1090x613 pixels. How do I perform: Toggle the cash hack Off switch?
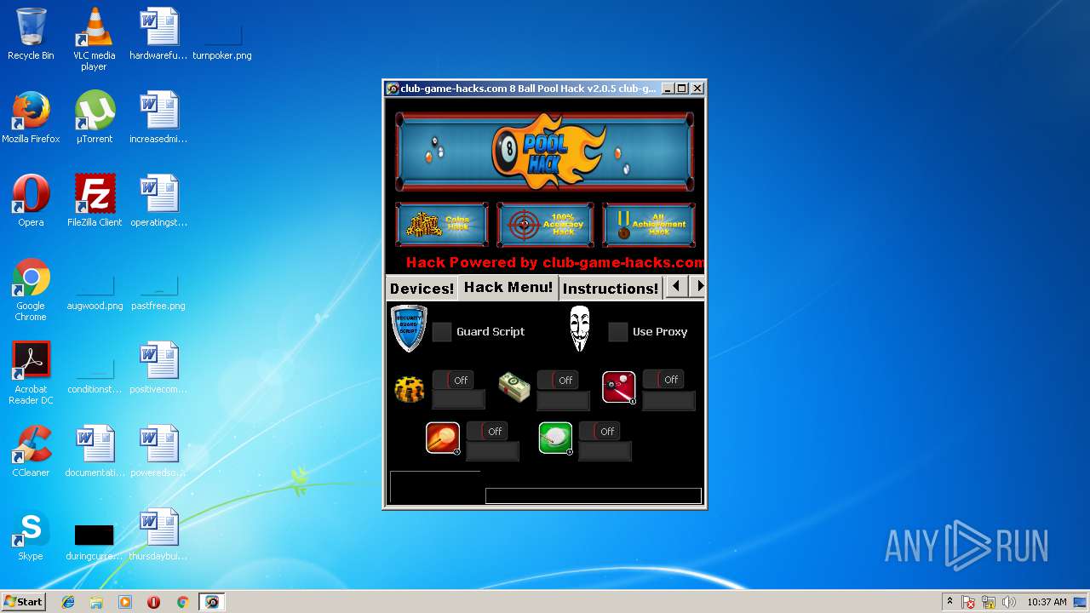click(x=558, y=380)
